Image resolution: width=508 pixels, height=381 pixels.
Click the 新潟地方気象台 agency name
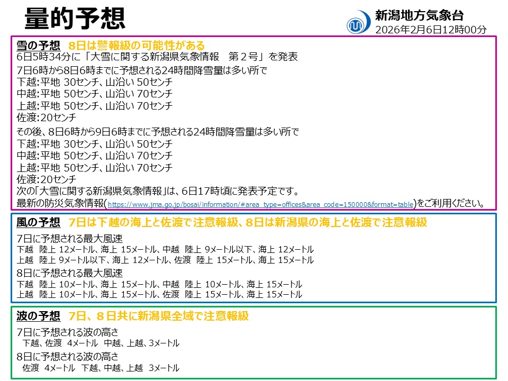pos(418,15)
